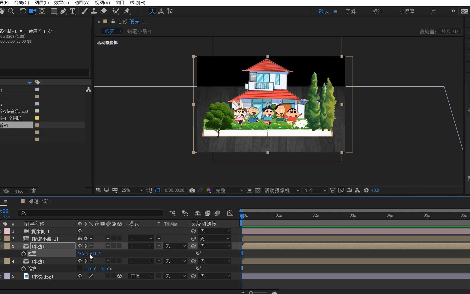The width and height of the screenshot is (470, 294).
Task: Select the Zoom magnifier tool
Action: 11,11
